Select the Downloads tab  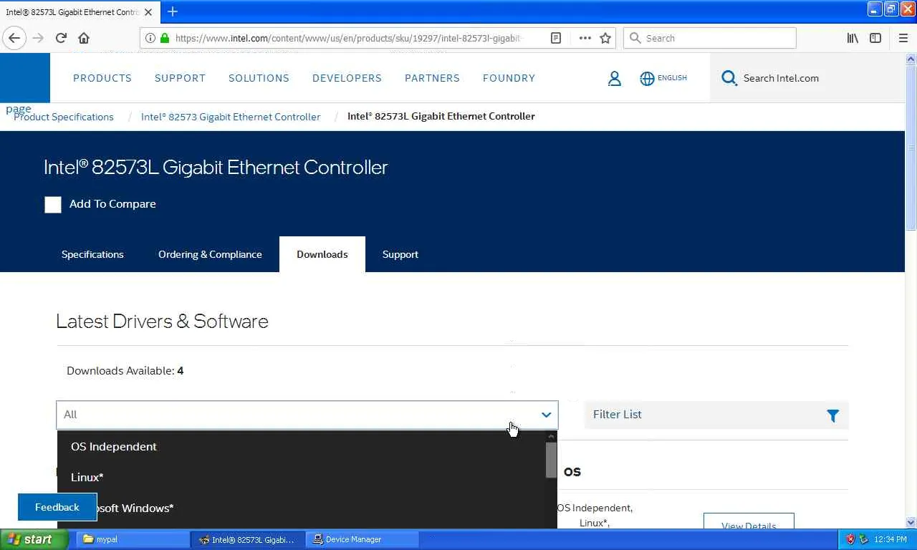(x=322, y=254)
